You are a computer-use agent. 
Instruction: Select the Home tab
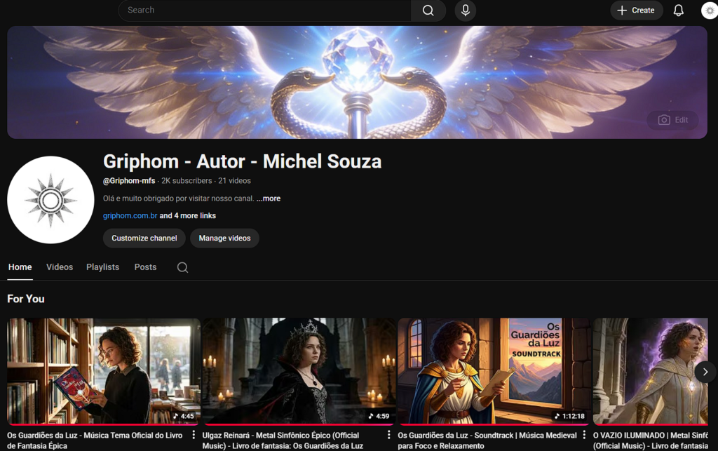[20, 267]
